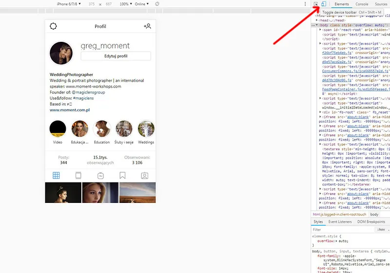Click the styles Filter input field
Image resolution: width=390 pixels, height=273 pixels.
click(343, 230)
